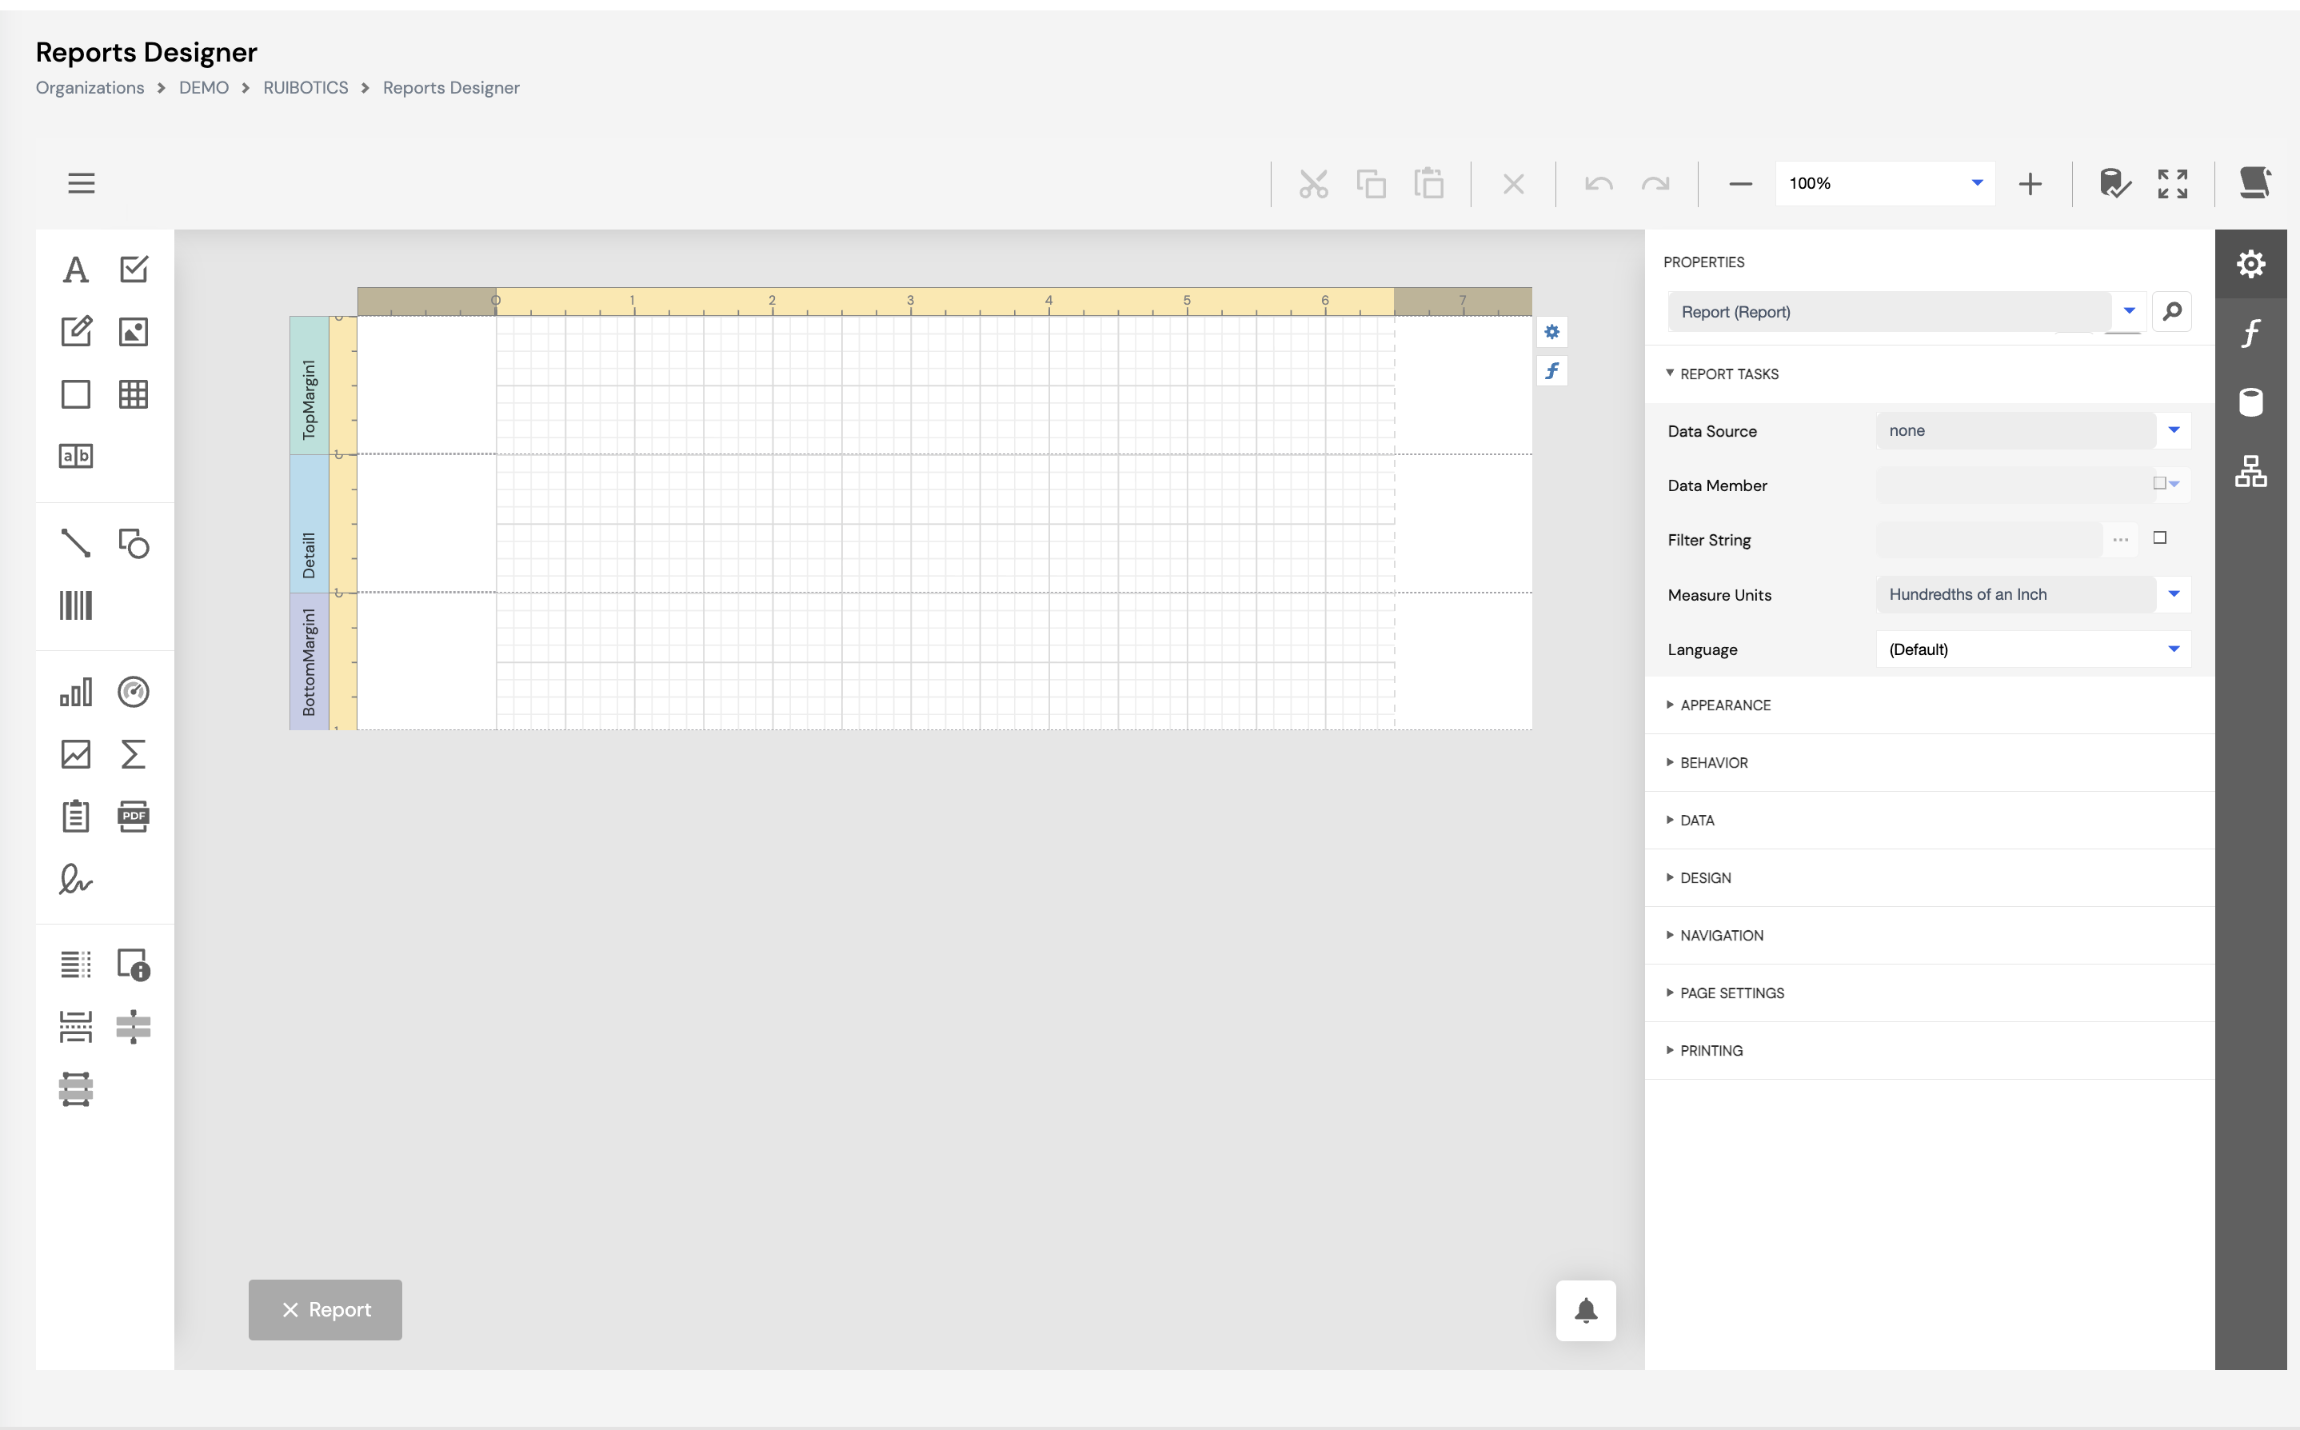Click the Filter String square marker
This screenshot has width=2300, height=1430.
[x=2159, y=538]
